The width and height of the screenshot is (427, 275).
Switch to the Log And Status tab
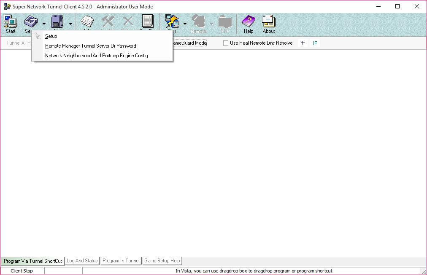82,261
